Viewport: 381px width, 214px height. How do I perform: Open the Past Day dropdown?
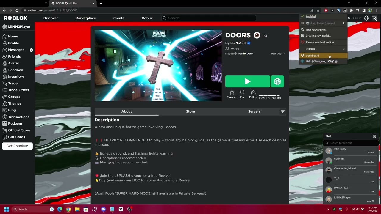point(278,54)
